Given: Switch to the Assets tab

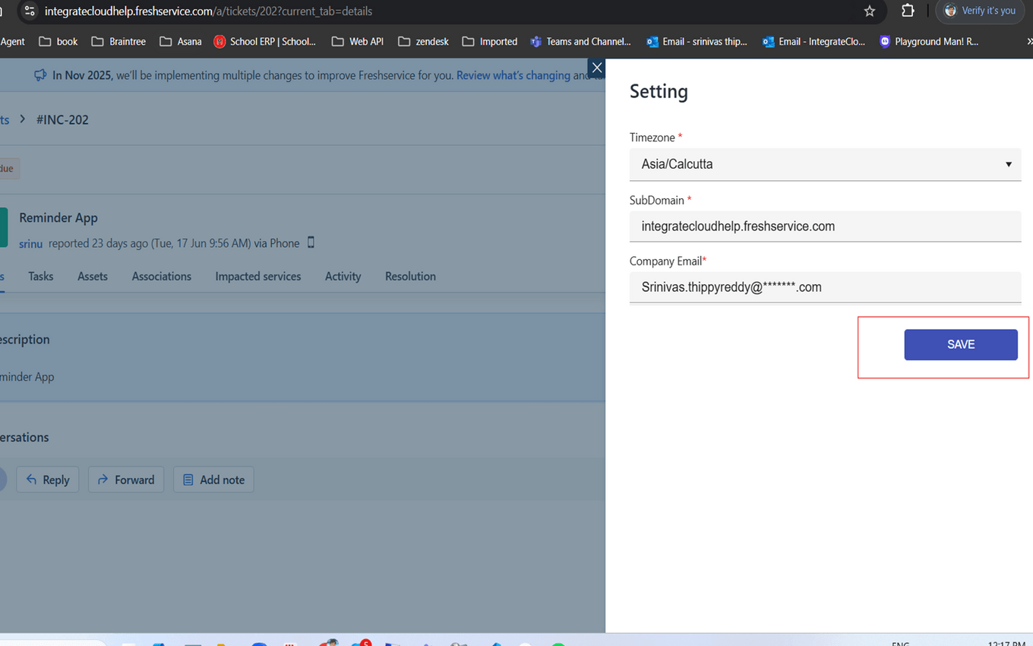Looking at the screenshot, I should click(x=93, y=277).
